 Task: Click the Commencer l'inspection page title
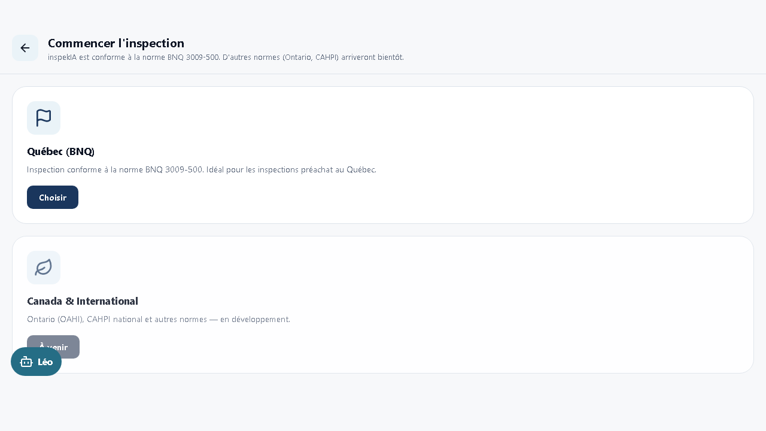pos(116,43)
